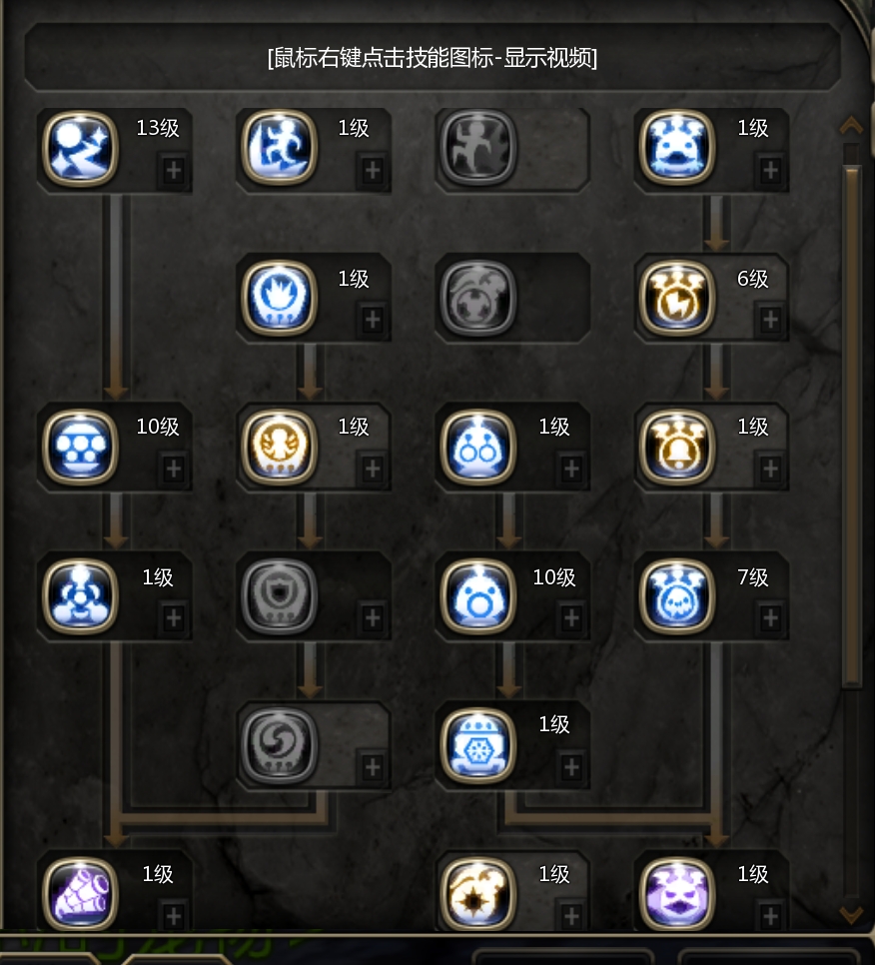Image resolution: width=875 pixels, height=965 pixels.
Task: Increase the level of the 6级 skill
Action: tap(770, 320)
